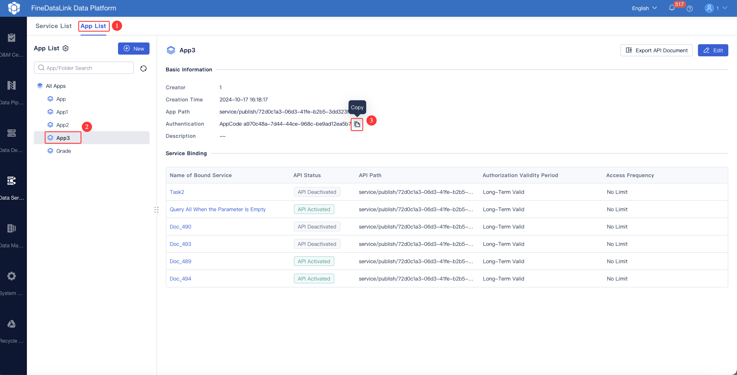Viewport: 737px width, 375px height.
Task: Open Data Development sidebar icon
Action: click(12, 133)
